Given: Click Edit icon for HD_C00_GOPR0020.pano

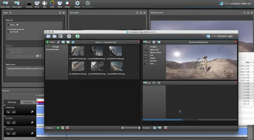Looking at the screenshot, I should [x=145, y=42].
